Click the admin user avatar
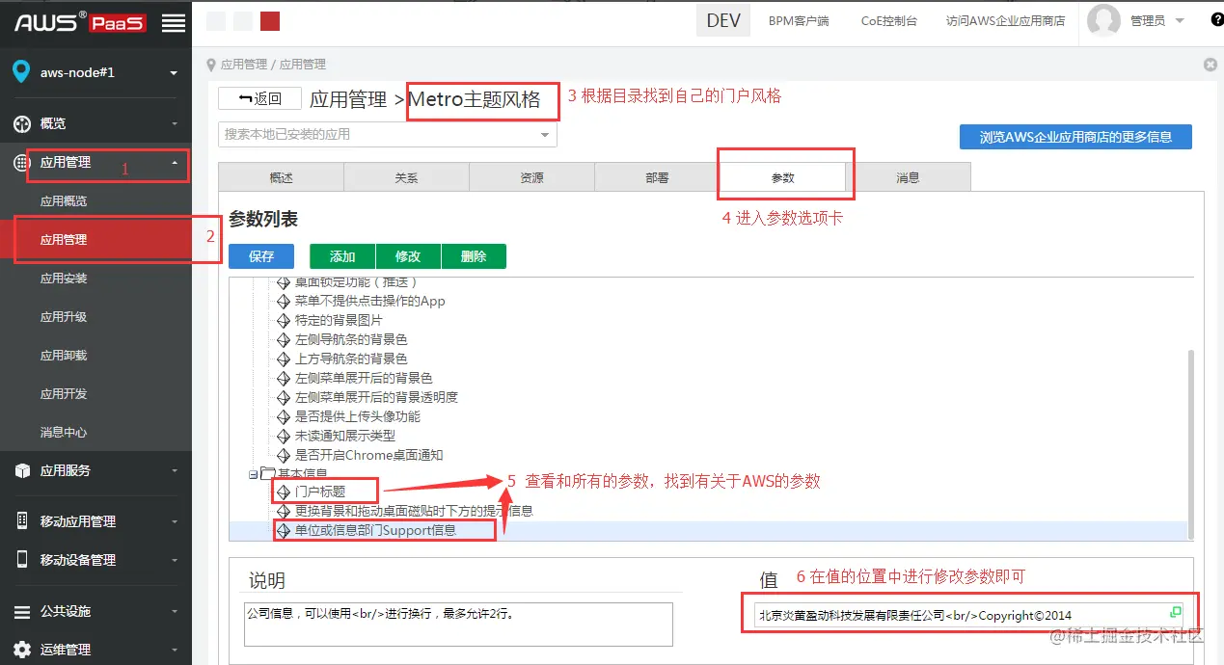This screenshot has height=665, width=1224. click(x=1103, y=20)
